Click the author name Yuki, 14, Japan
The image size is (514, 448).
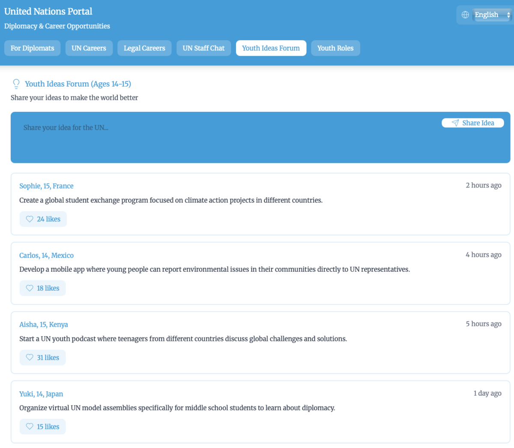point(41,394)
